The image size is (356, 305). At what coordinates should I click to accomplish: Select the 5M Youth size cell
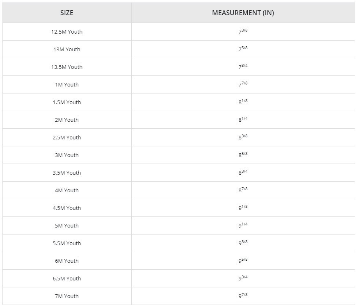point(67,225)
